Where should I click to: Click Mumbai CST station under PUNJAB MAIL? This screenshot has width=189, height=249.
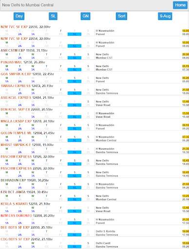(104, 70)
